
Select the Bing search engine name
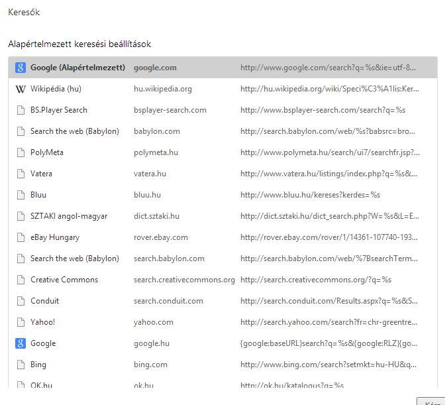coord(38,365)
